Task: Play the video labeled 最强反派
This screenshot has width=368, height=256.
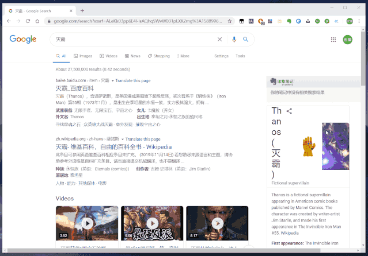Action: [x=152, y=223]
